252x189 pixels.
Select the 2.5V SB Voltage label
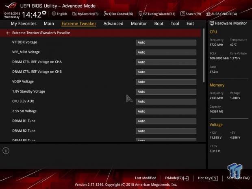coord(24,111)
